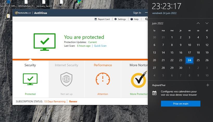Open the GBWhatsApp_P desktop file
Viewport: 213px width, 122px height.
tap(26, 4)
